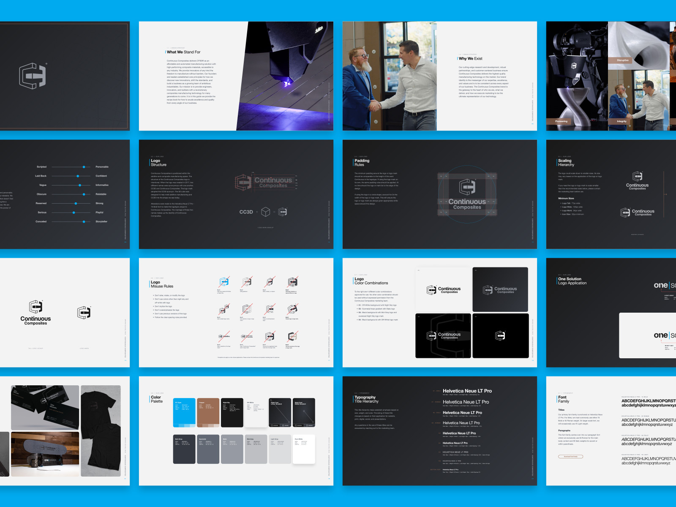
Task: Click the horizontal logo in Scaling Hierarchy
Action: click(x=637, y=213)
